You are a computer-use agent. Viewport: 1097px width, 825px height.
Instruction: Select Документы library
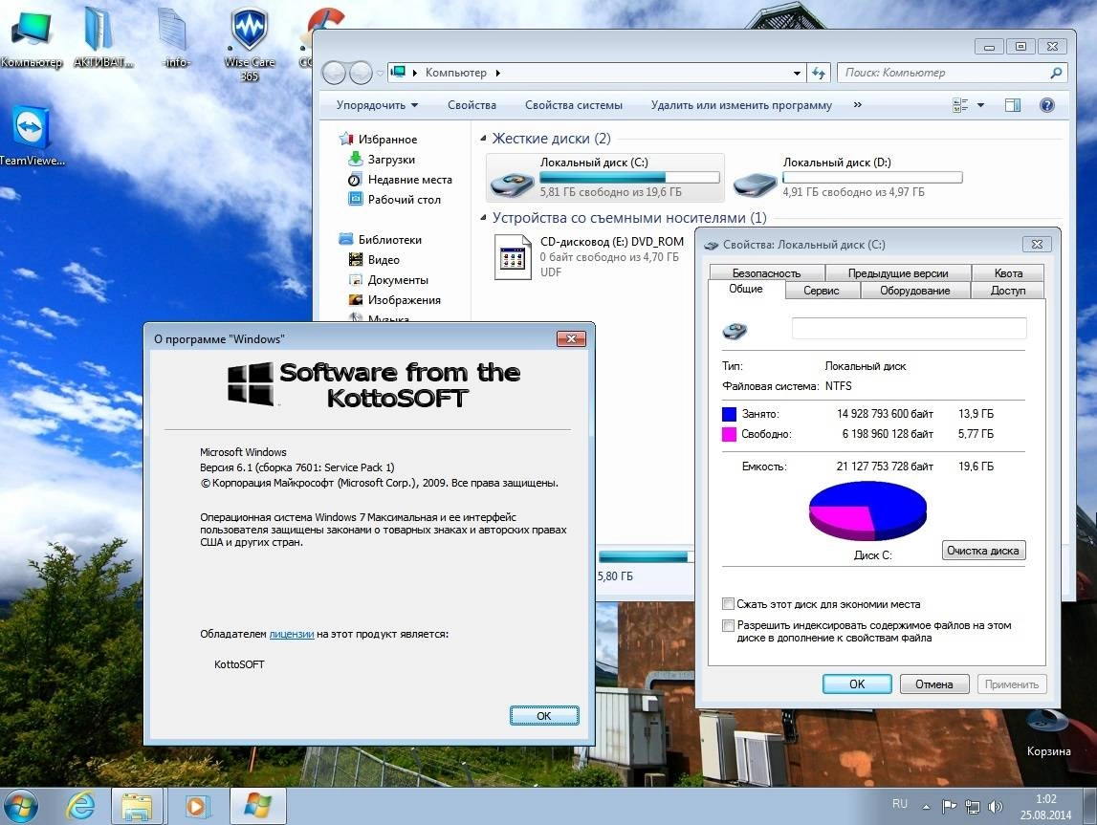tap(388, 280)
